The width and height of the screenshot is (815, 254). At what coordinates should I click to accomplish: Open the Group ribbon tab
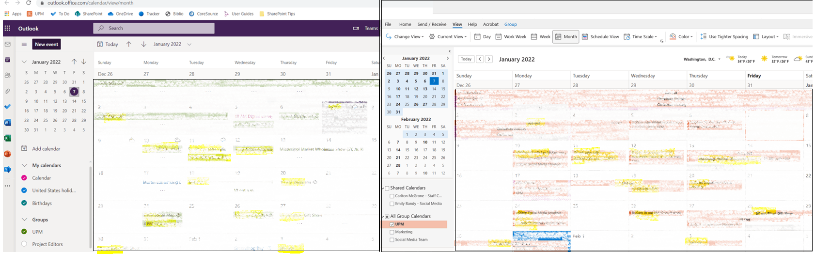[511, 24]
